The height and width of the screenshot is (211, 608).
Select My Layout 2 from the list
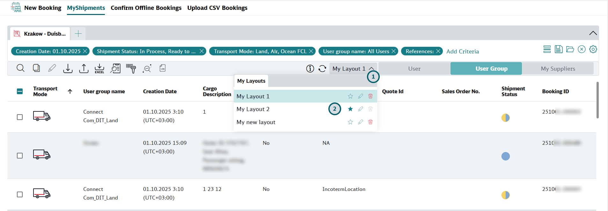click(253, 109)
